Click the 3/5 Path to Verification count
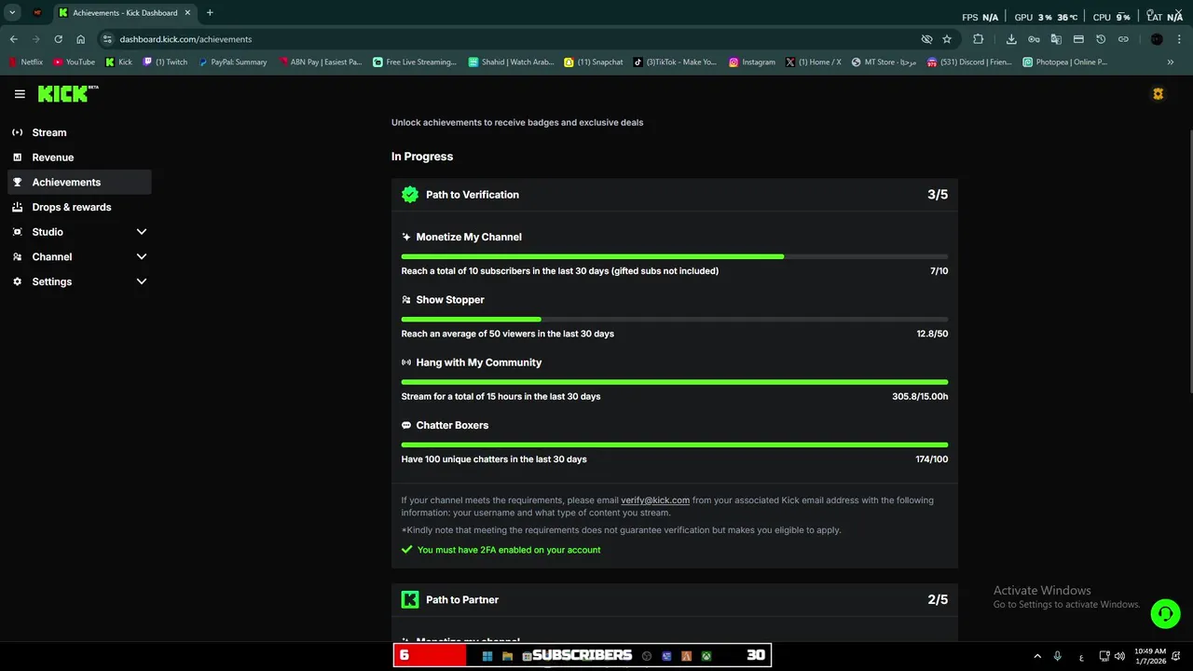The height and width of the screenshot is (671, 1193). pyautogui.click(x=938, y=195)
